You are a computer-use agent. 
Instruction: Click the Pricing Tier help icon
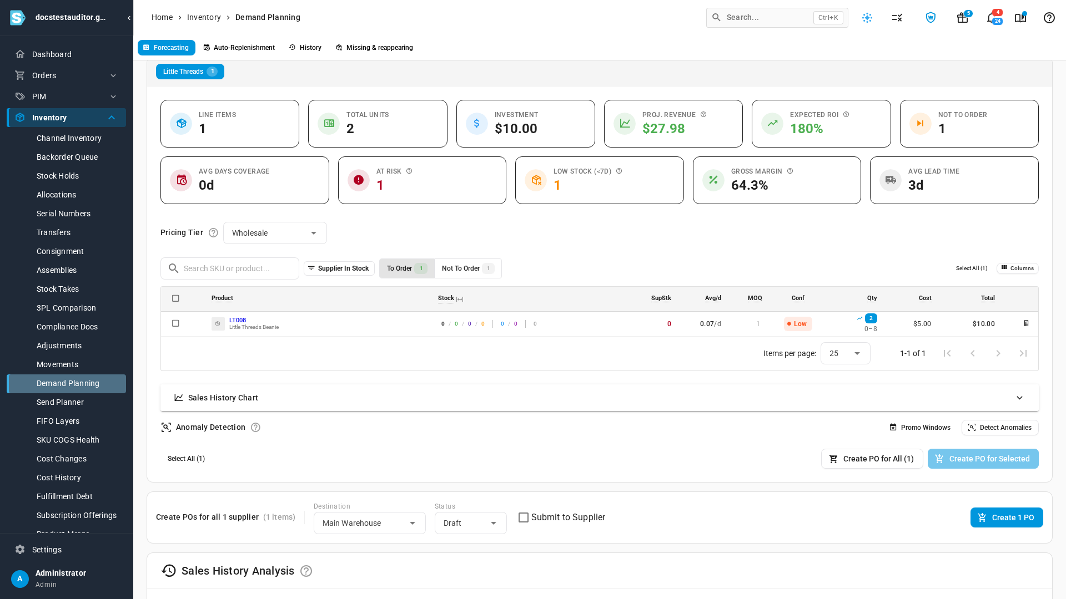pos(213,233)
